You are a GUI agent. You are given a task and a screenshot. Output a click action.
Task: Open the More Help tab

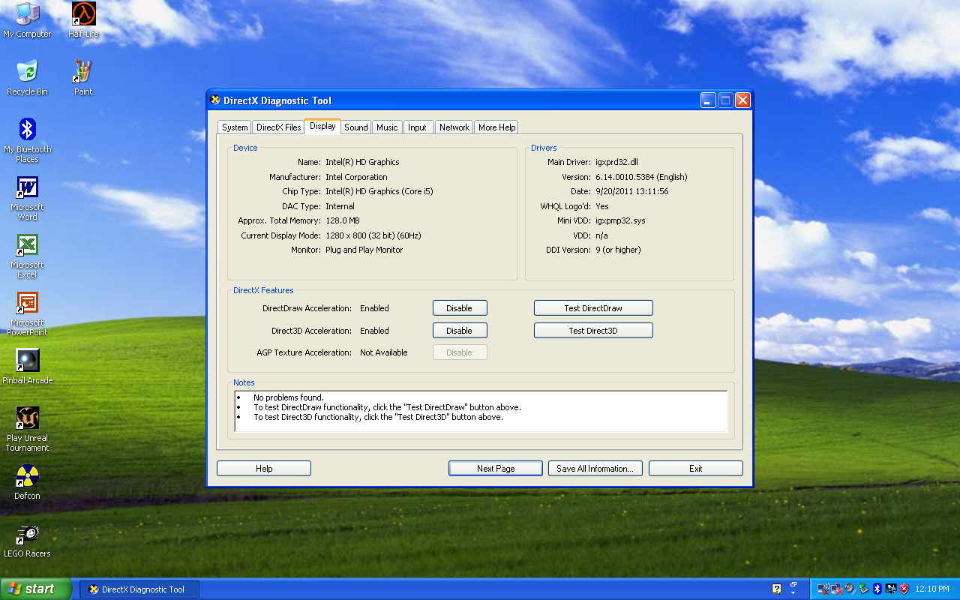coord(497,127)
